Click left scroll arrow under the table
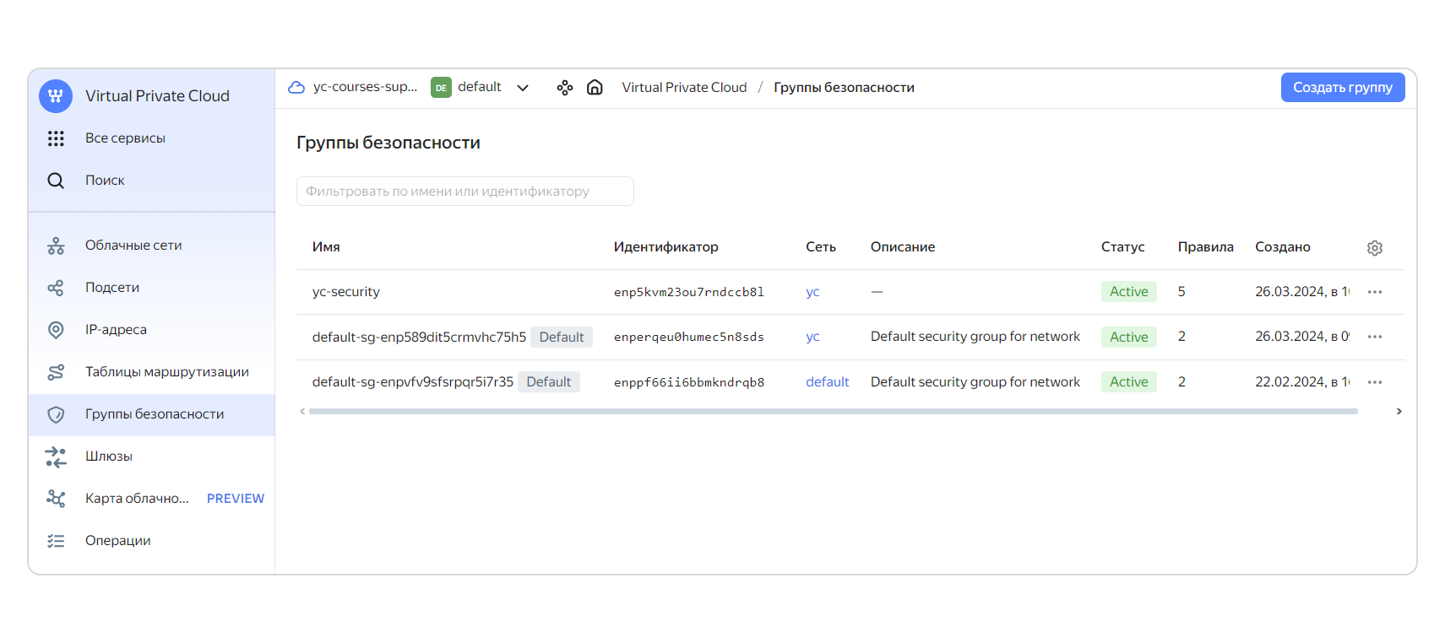The height and width of the screenshot is (643, 1445). click(x=302, y=412)
